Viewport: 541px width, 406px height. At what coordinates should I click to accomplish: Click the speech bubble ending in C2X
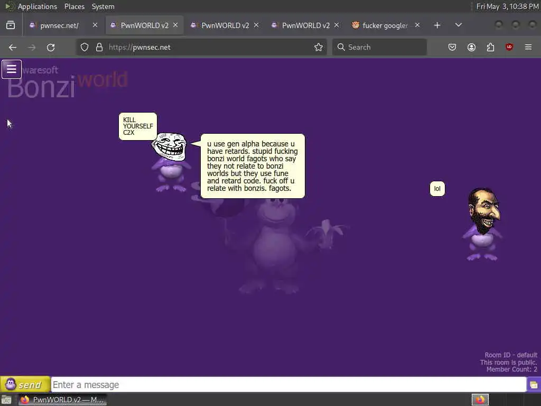[138, 126]
